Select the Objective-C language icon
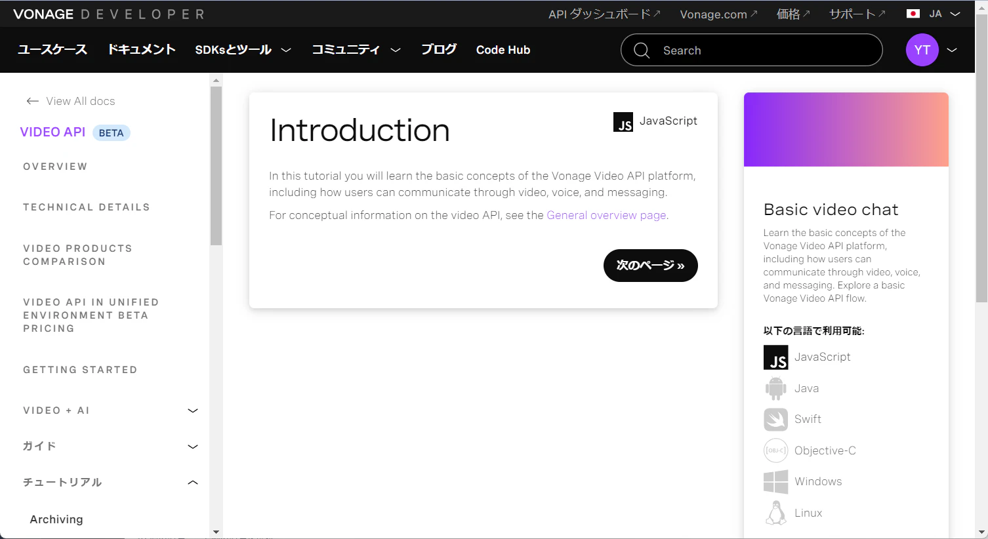Image resolution: width=988 pixels, height=539 pixels. pos(775,450)
